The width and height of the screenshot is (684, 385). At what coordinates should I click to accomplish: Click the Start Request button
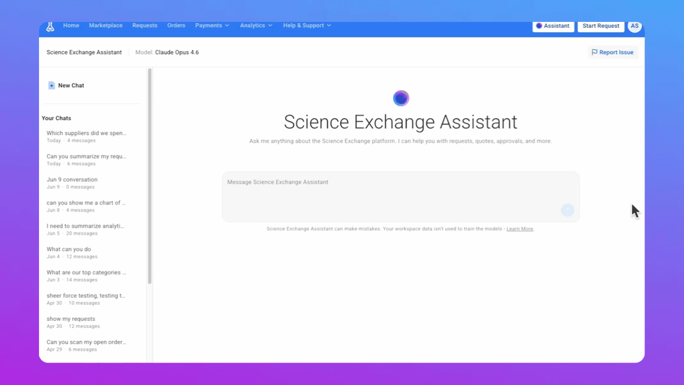coord(601,26)
